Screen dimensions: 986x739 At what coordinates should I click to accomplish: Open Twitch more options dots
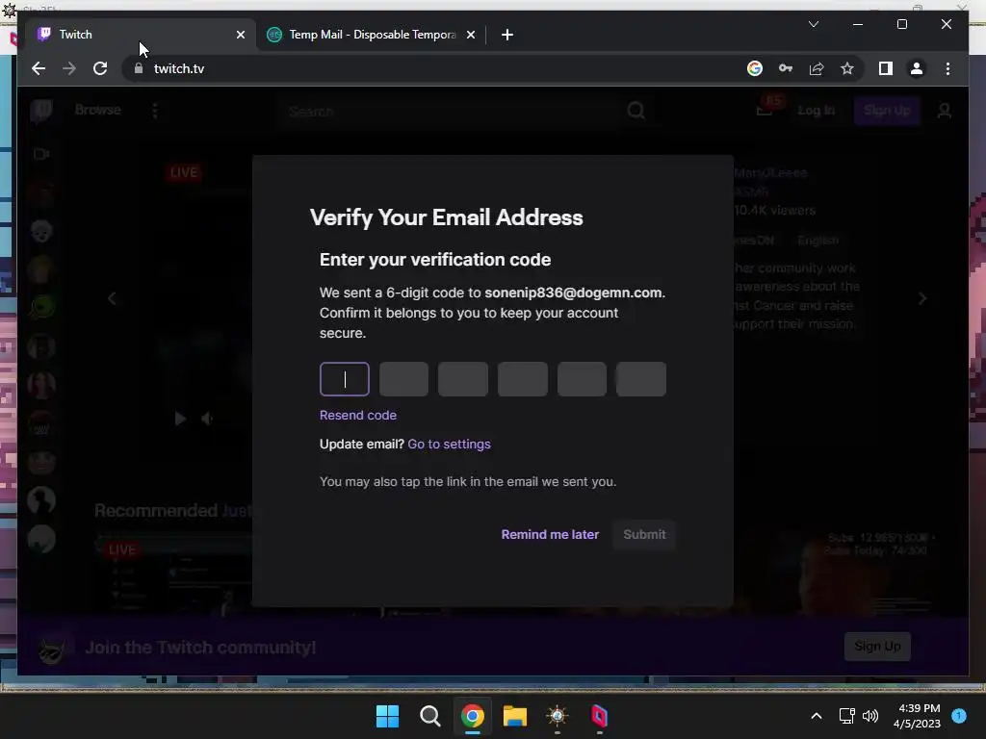click(155, 111)
